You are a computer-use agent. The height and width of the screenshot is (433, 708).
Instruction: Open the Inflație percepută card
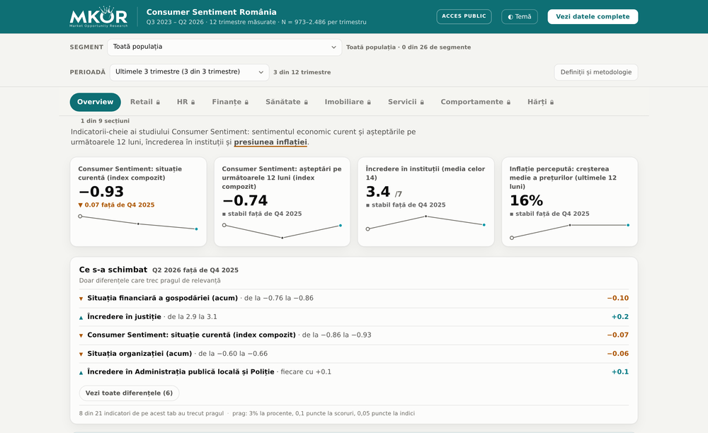[x=570, y=202]
